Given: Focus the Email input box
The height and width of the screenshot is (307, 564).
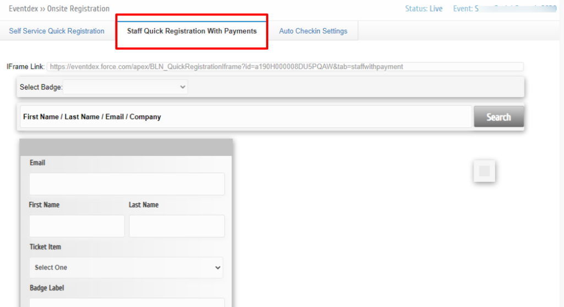Looking at the screenshot, I should tap(127, 184).
